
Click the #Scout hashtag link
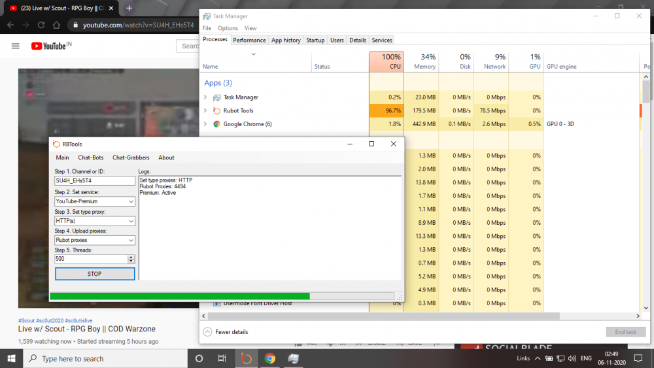[x=26, y=320]
